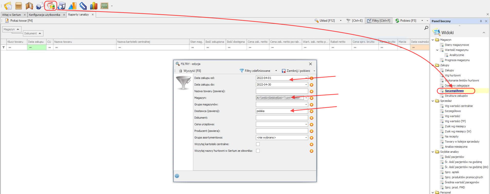Clear the Dostawca filter with orange X
The width and height of the screenshot is (490, 194).
[x=312, y=111]
